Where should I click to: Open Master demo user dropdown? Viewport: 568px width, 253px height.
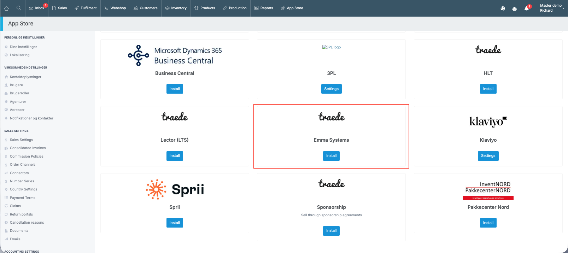552,8
